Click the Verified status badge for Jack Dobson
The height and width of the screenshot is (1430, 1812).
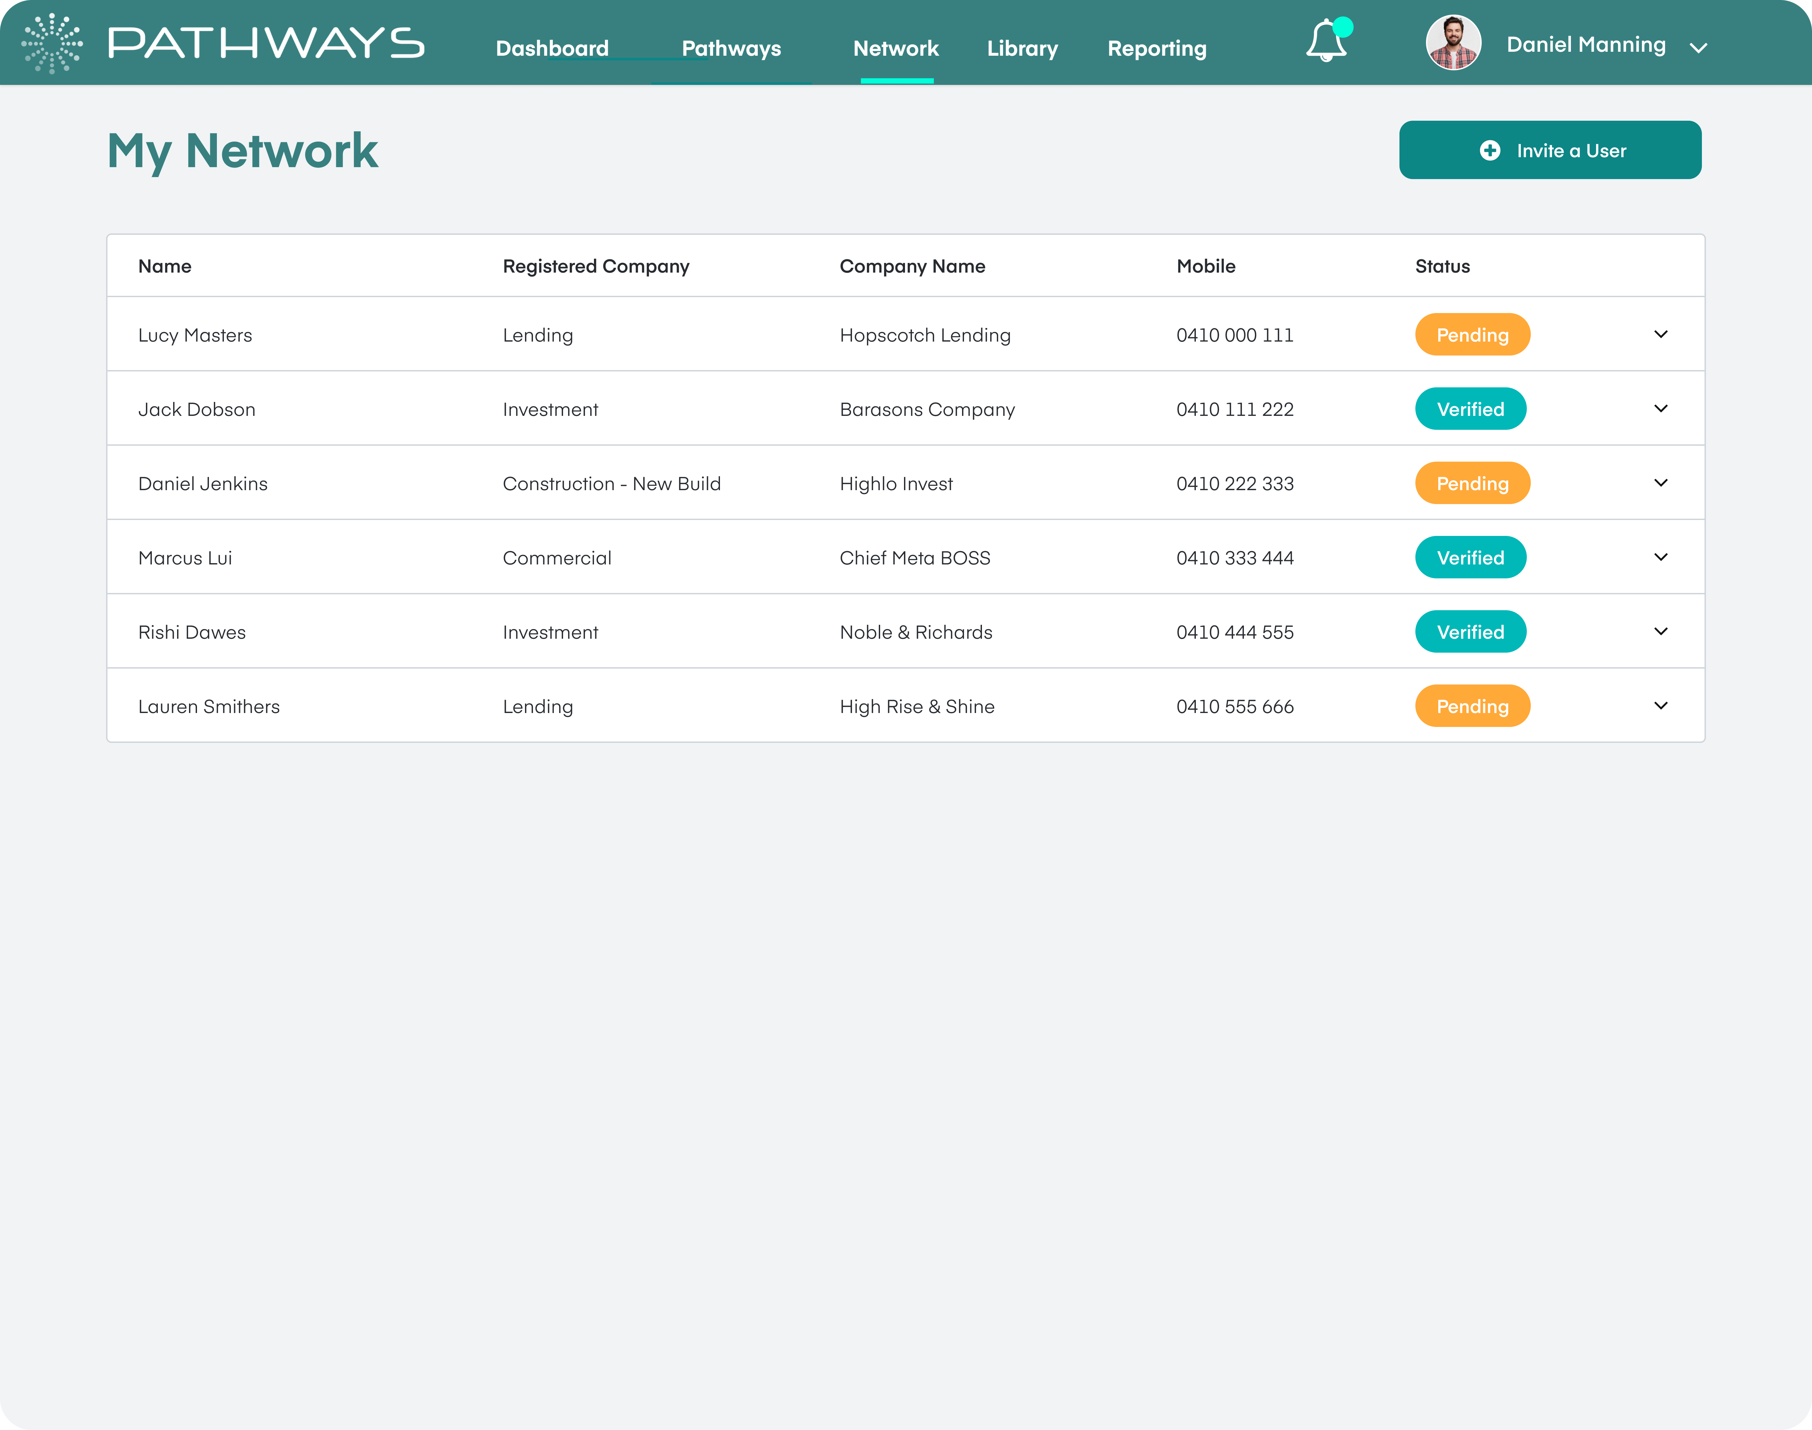pyautogui.click(x=1470, y=409)
